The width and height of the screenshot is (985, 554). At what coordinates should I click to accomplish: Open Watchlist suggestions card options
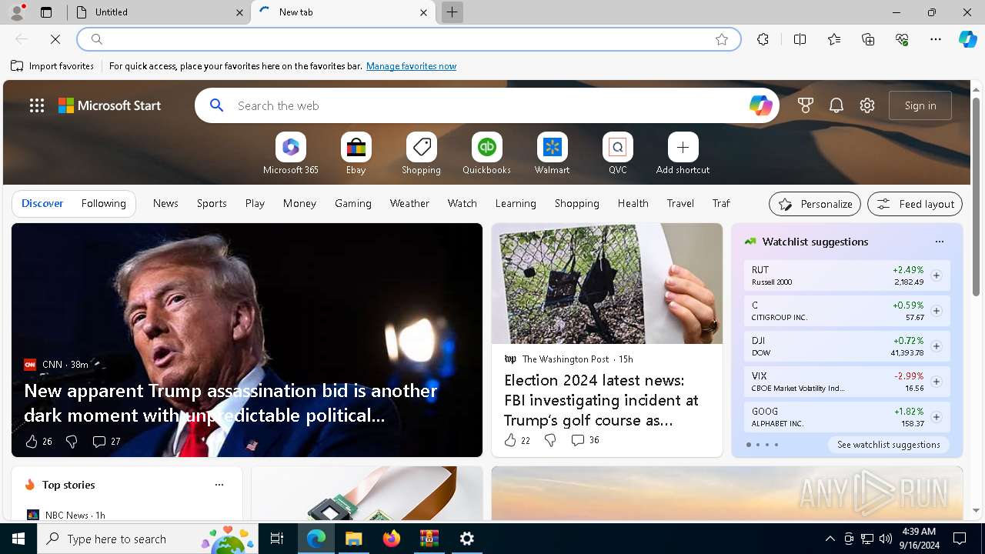[939, 242]
